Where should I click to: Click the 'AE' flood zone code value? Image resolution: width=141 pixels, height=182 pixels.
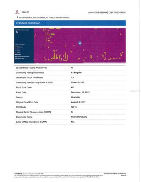72,87
